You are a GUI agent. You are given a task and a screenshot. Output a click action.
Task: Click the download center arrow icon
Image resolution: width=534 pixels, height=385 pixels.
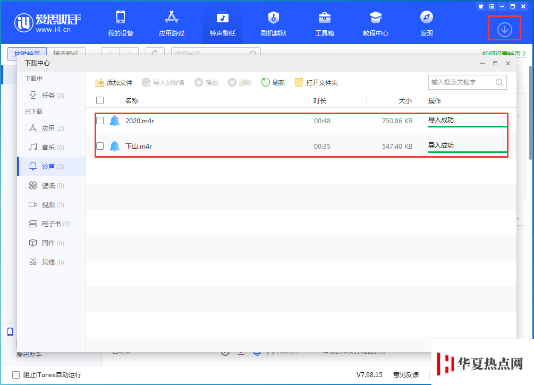[x=505, y=30]
